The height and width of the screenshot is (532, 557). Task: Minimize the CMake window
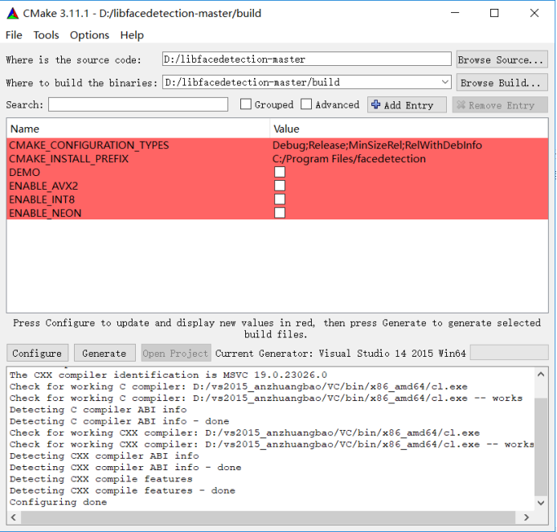[455, 13]
